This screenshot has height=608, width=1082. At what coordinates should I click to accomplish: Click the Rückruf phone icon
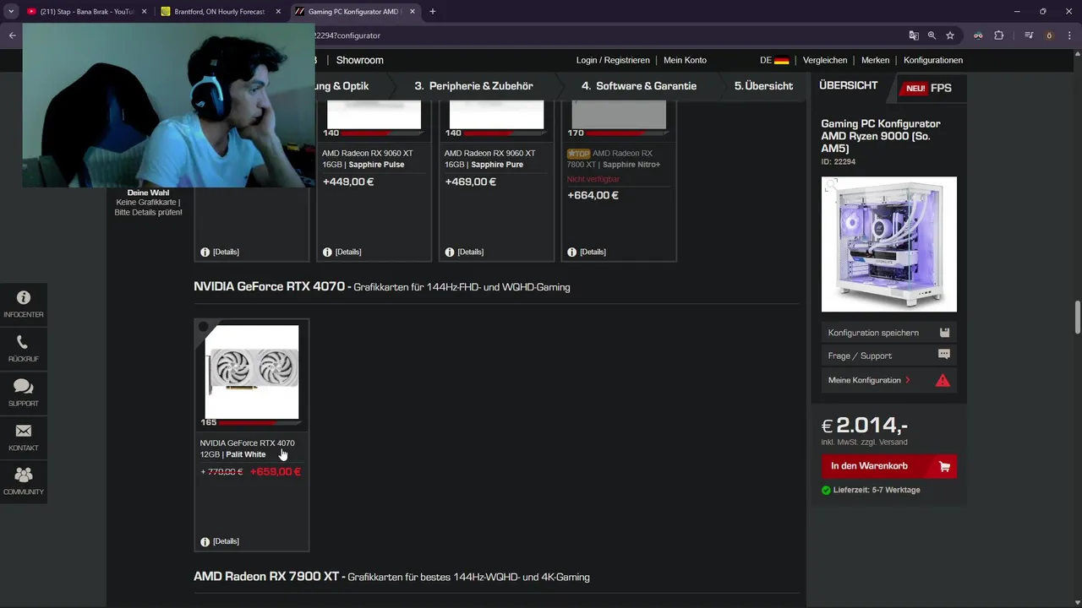point(23,343)
